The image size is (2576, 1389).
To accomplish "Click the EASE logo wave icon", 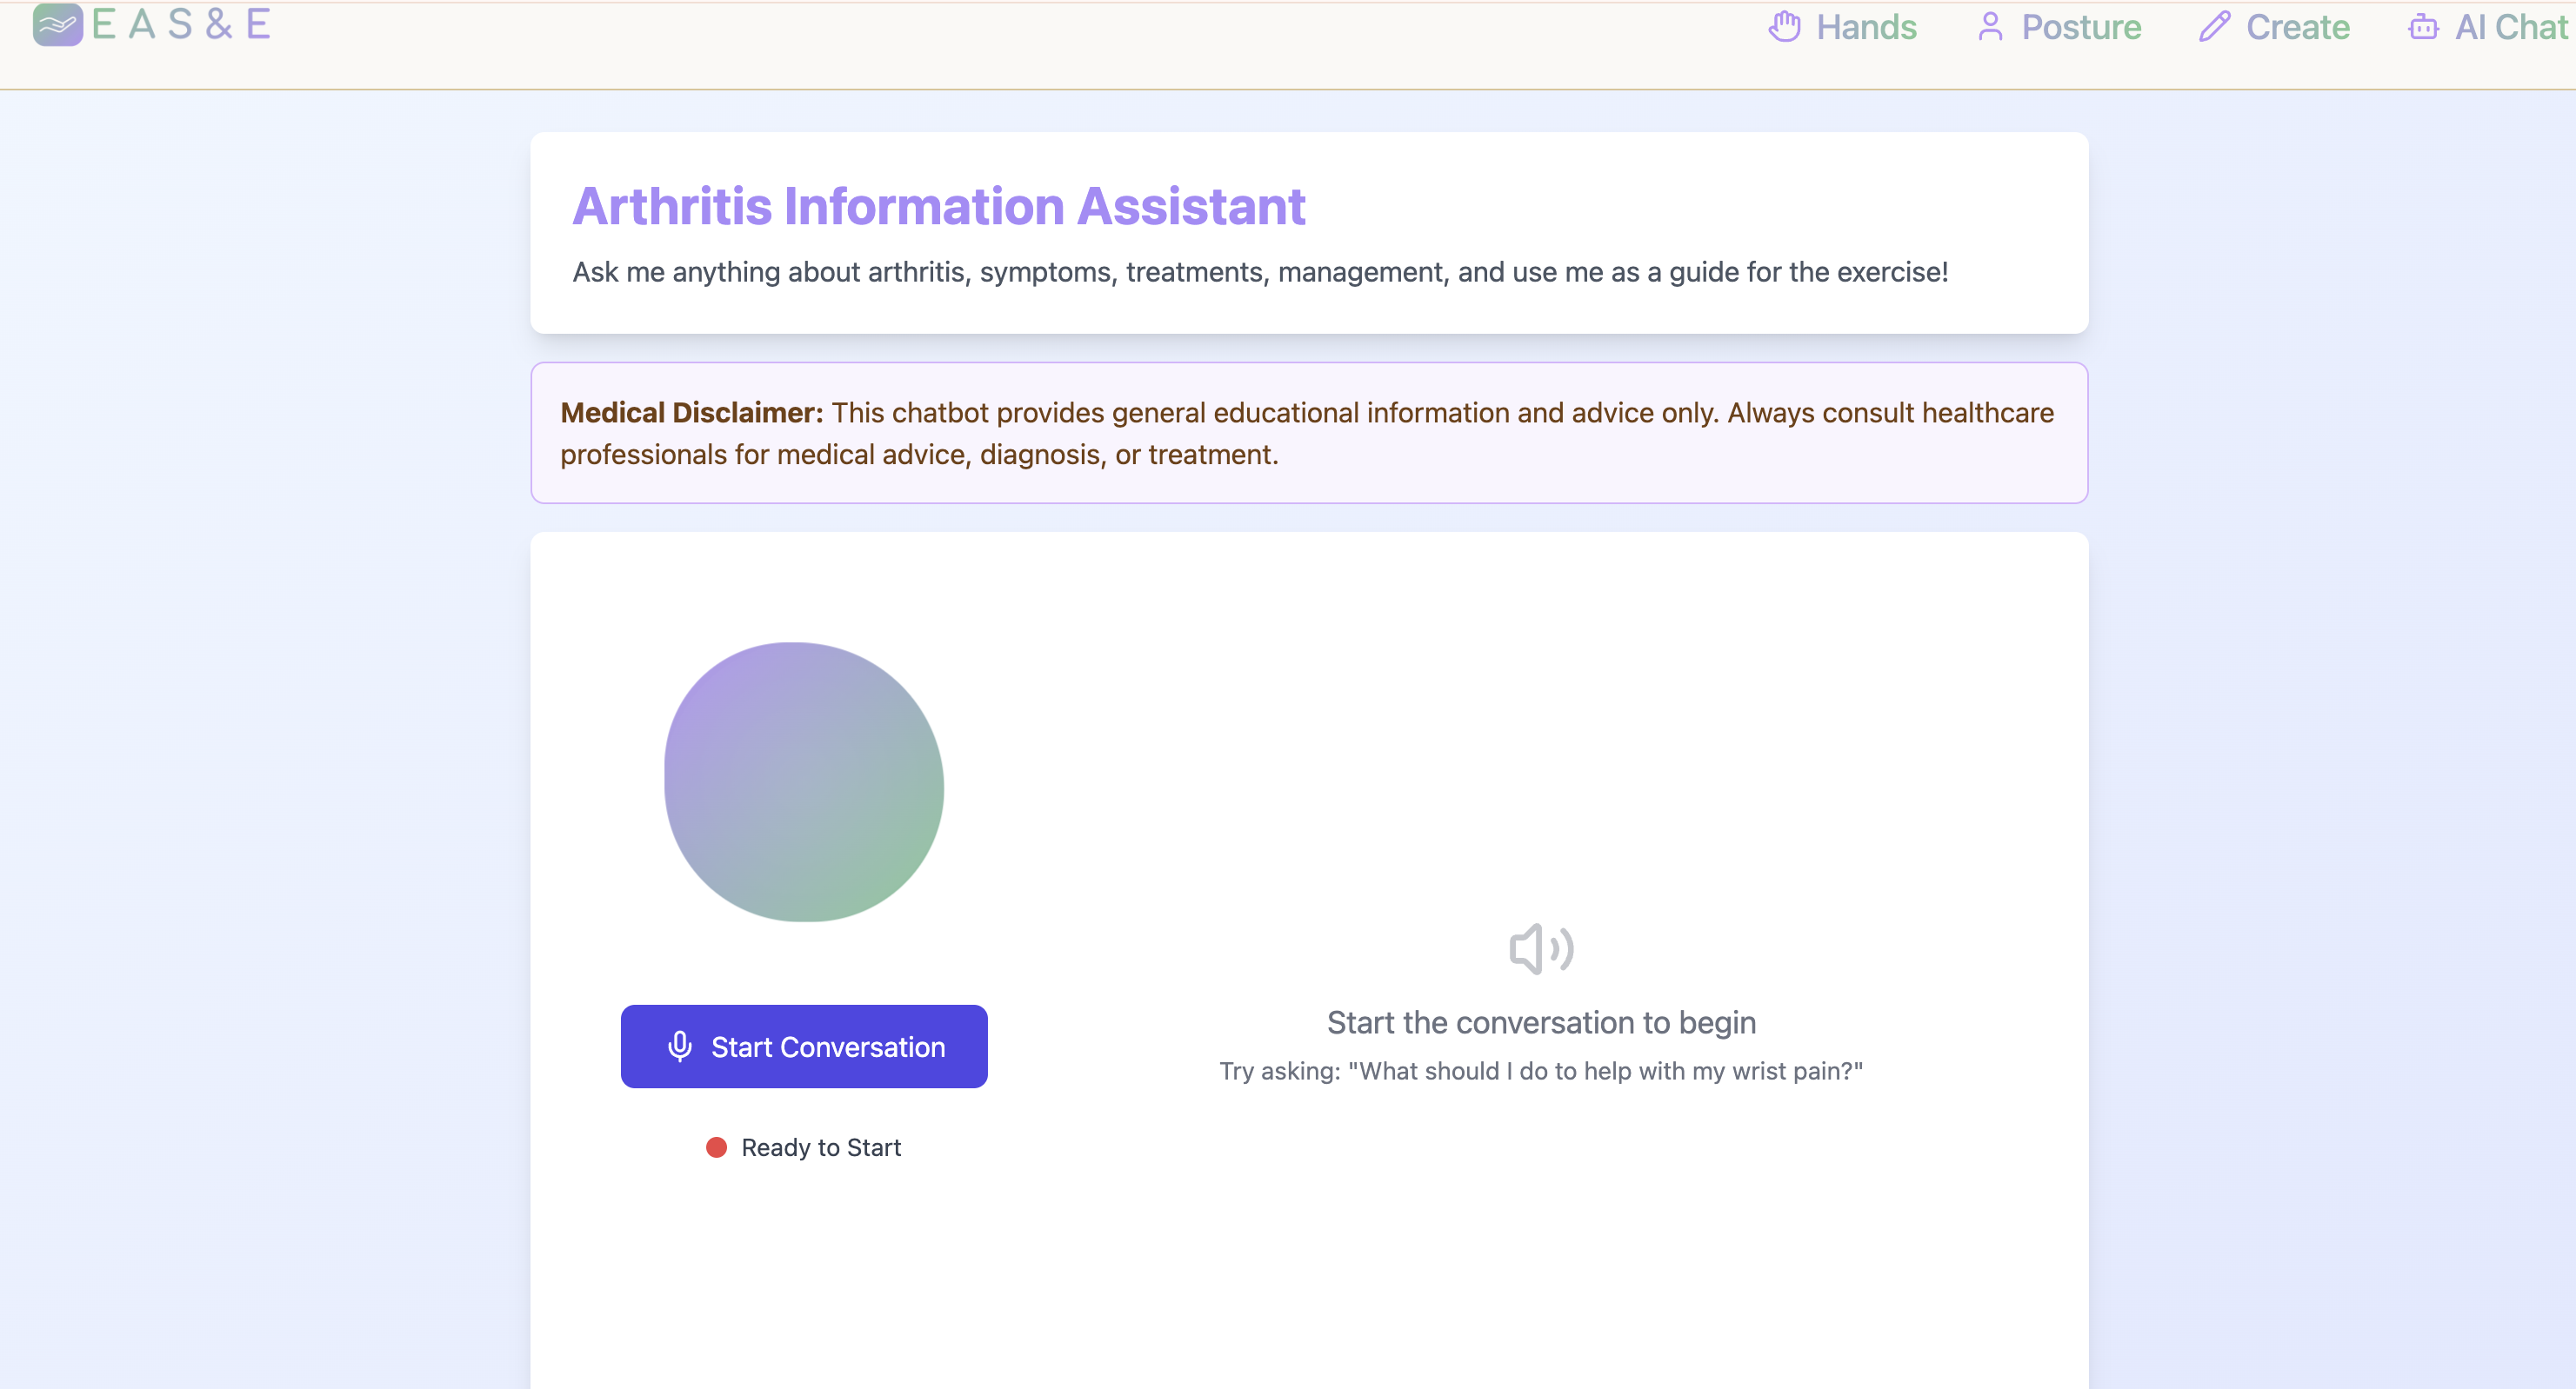I will [57, 24].
